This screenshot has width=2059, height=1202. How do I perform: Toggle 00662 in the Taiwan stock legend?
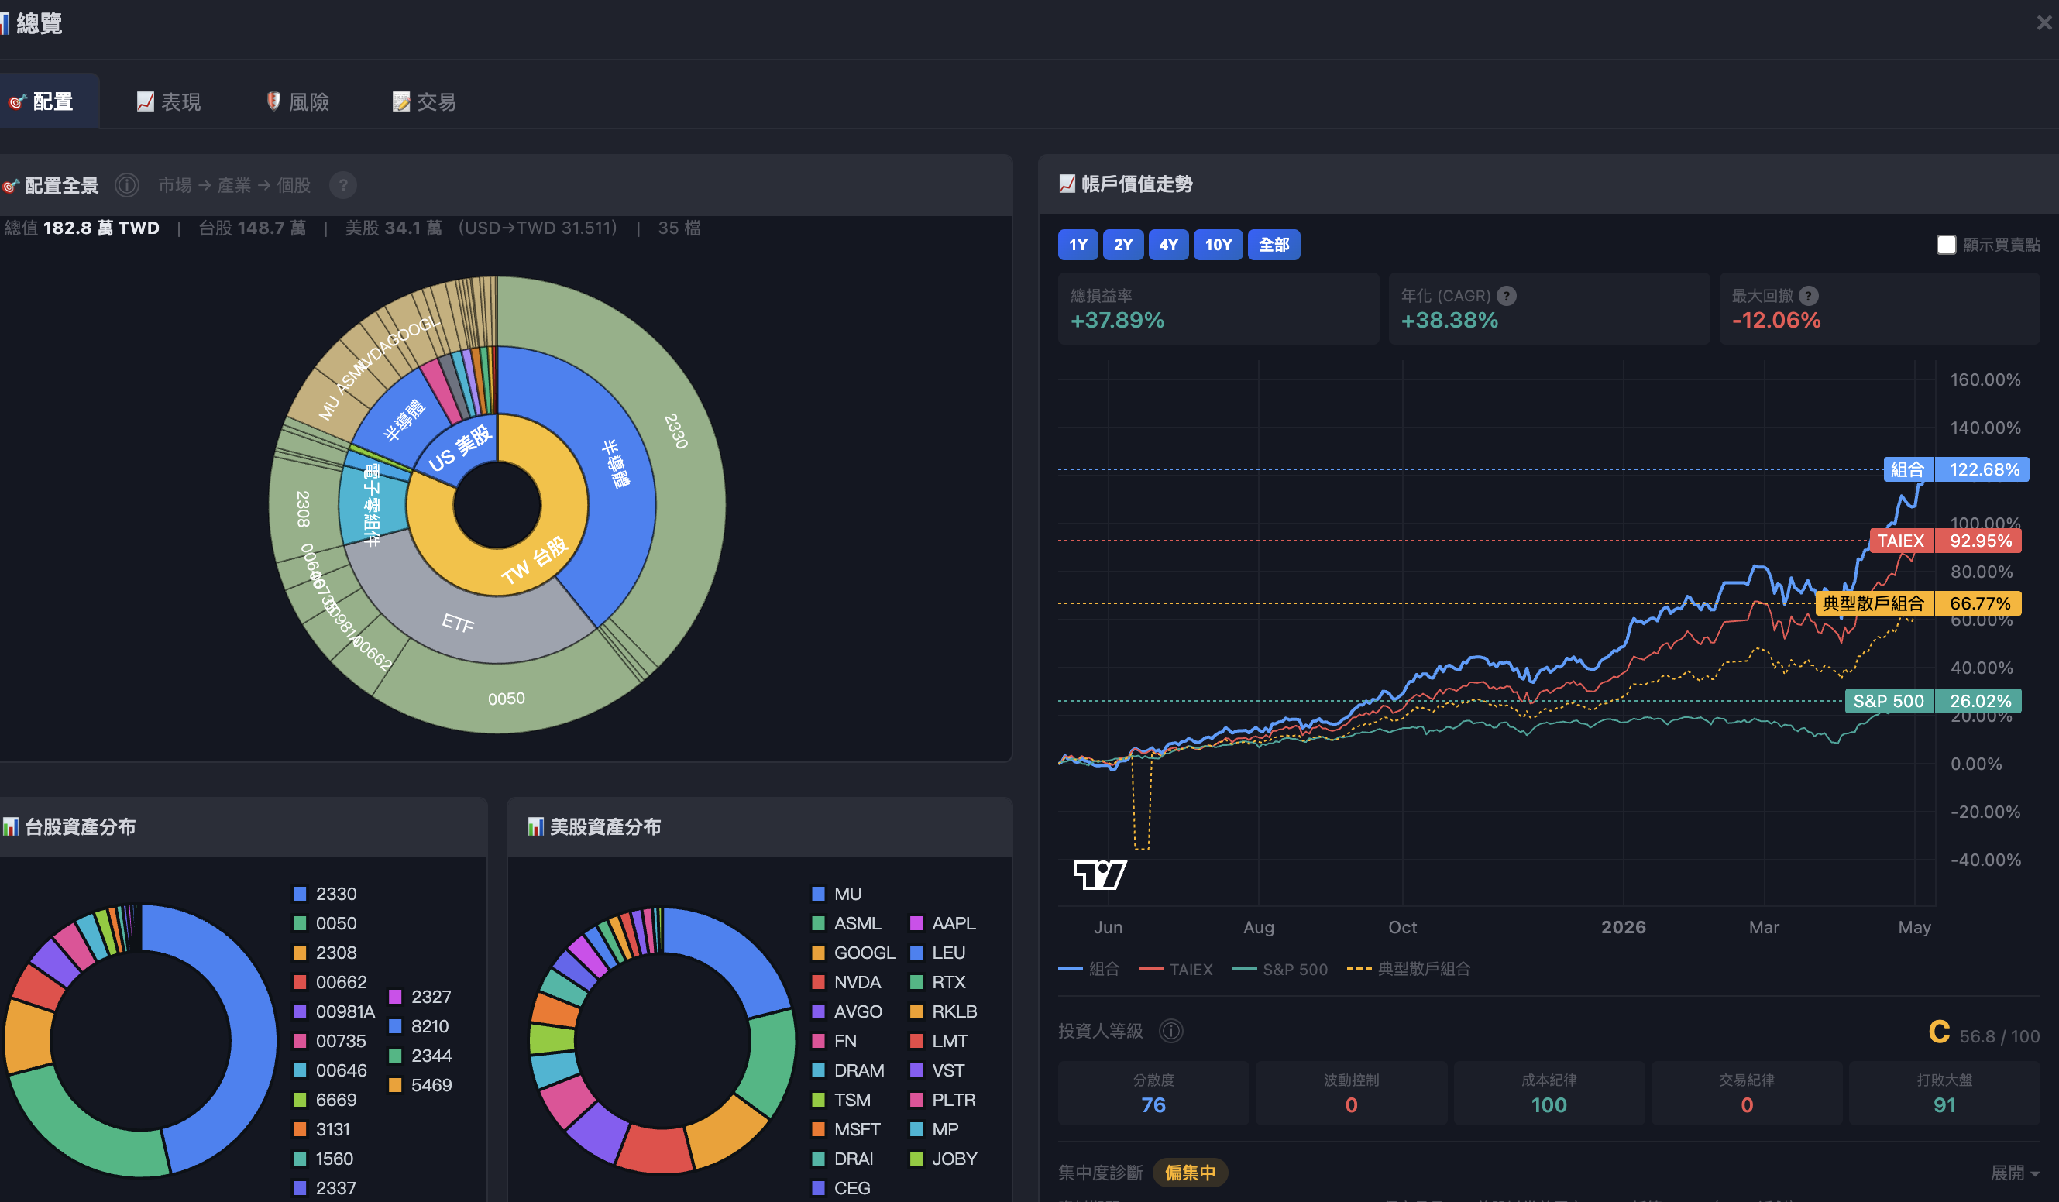tap(330, 982)
